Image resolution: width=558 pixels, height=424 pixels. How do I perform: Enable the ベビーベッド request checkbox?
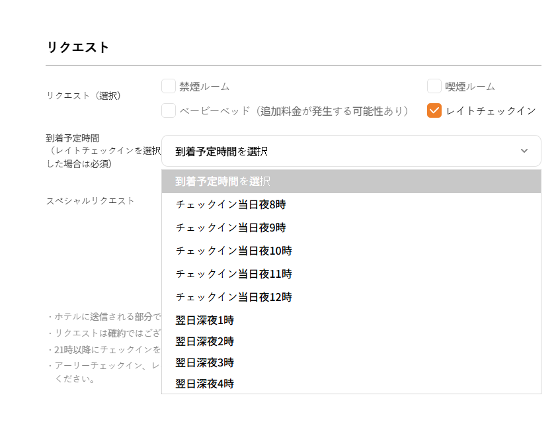tap(169, 111)
